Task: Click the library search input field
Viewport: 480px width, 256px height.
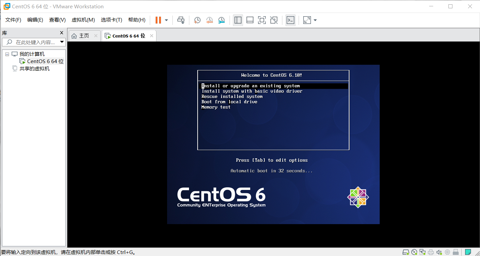Action: [x=34, y=42]
